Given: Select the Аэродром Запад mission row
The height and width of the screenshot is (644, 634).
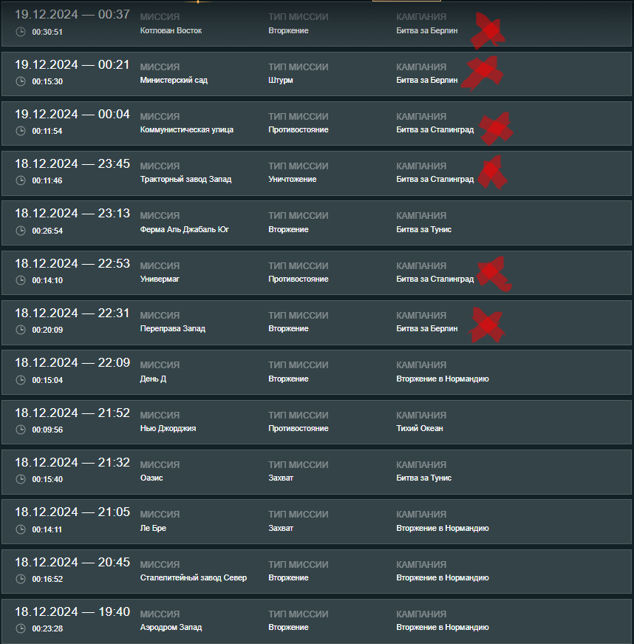Looking at the screenshot, I should point(316,621).
